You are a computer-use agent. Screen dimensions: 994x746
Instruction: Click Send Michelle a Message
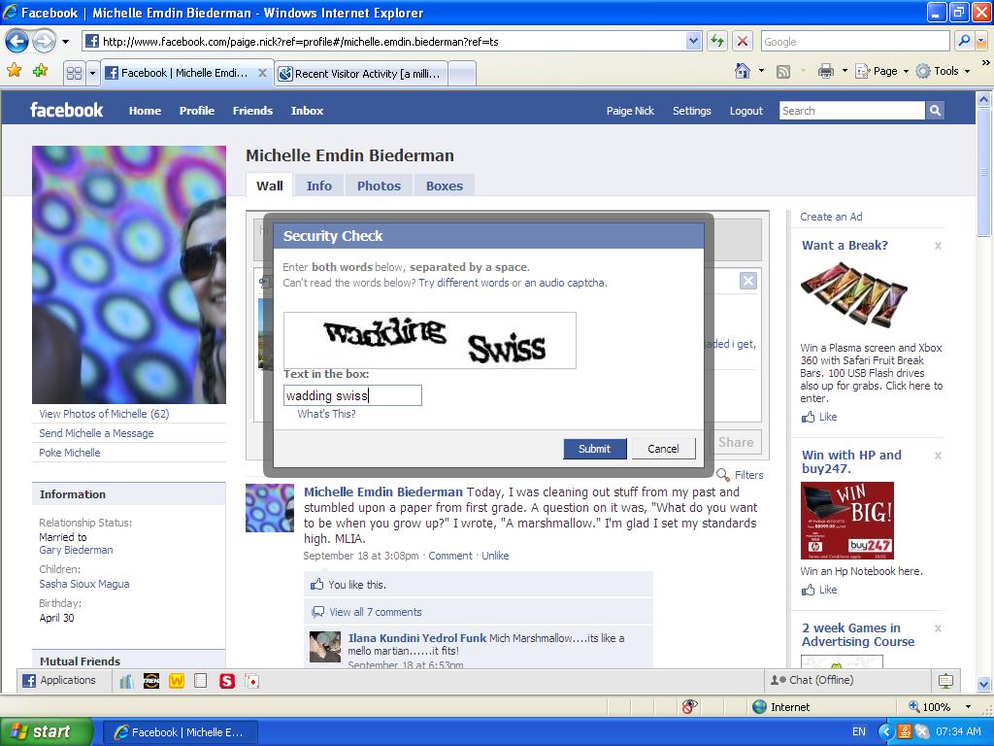(x=96, y=433)
